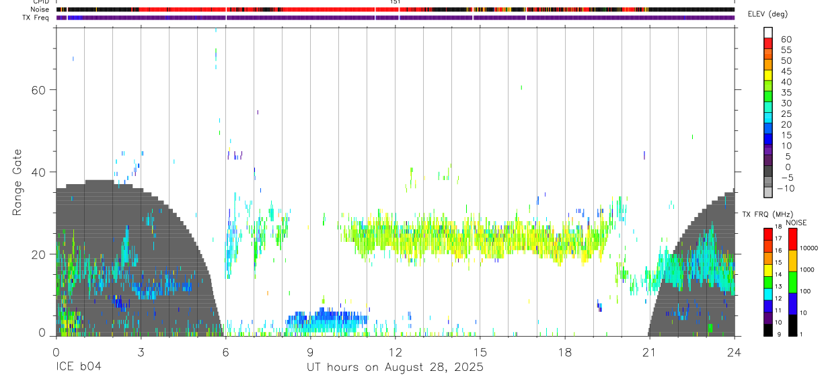This screenshot has height=381, width=826.
Task: Click the orange 15–16 MHz TX FRQ swatch
Action: point(768,257)
